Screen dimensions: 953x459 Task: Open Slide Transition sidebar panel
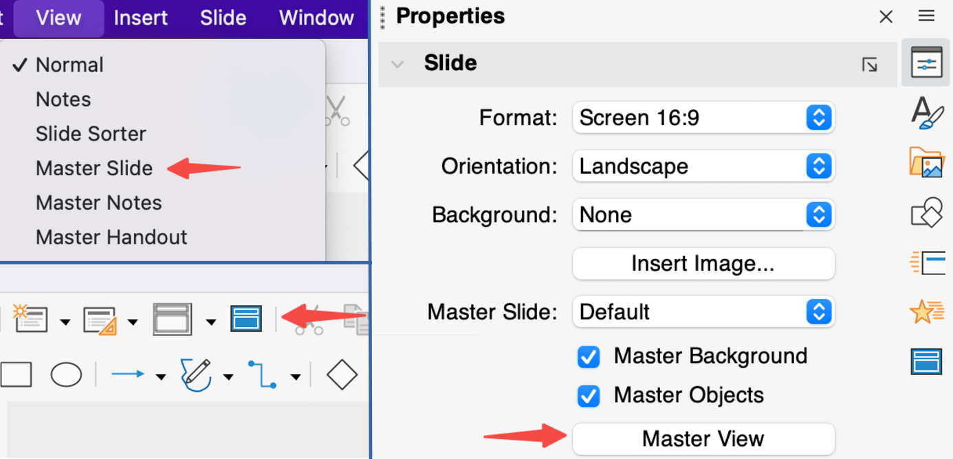(926, 262)
